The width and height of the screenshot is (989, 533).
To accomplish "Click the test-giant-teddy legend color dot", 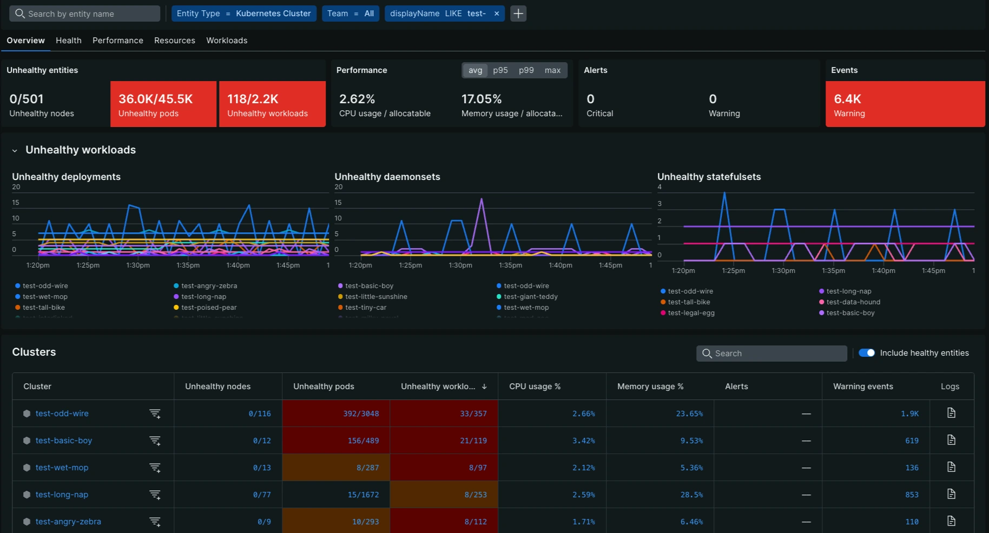I will (x=499, y=296).
